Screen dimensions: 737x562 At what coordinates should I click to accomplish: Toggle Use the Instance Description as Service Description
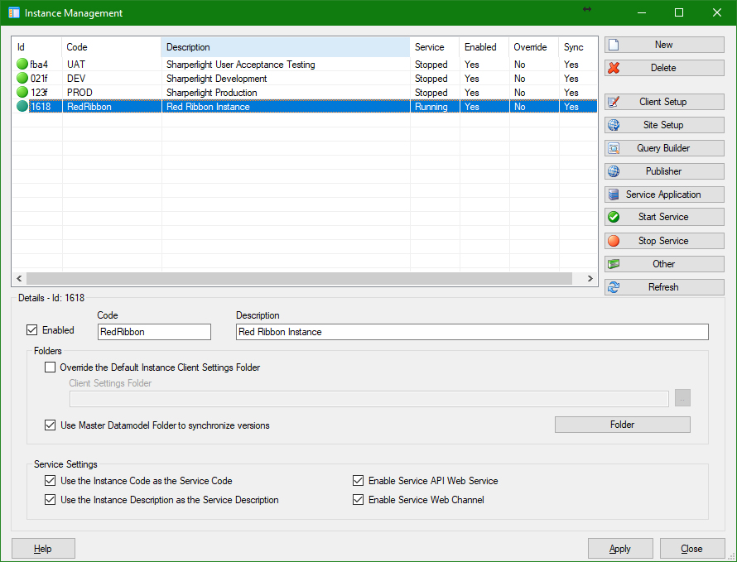pyautogui.click(x=50, y=499)
